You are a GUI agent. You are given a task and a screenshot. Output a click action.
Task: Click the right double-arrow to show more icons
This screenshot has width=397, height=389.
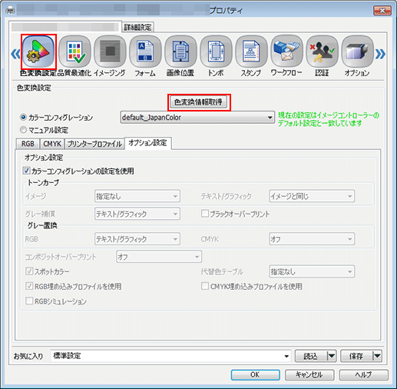[380, 54]
